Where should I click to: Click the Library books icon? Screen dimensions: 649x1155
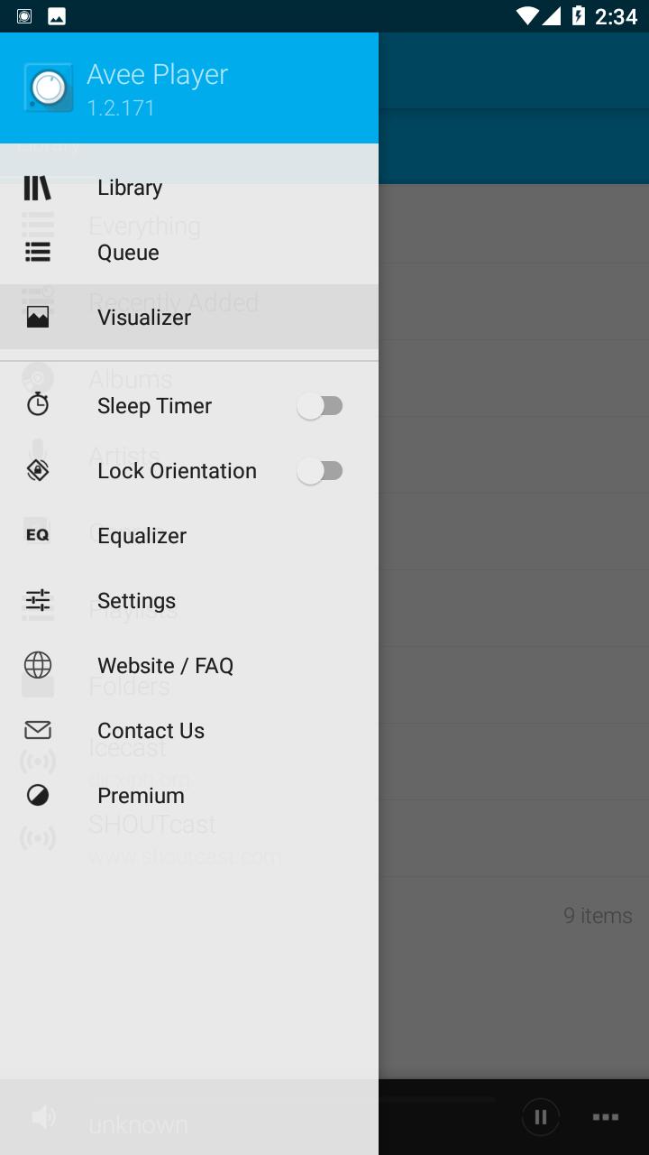38,188
